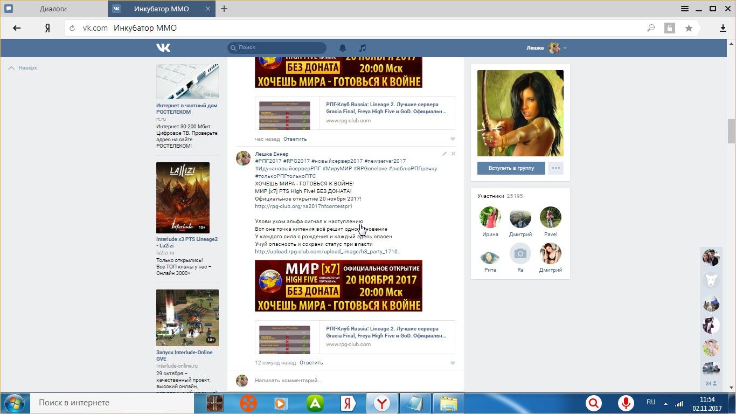The width and height of the screenshot is (736, 414).
Task: Open the La2izi Interlude ad image
Action: (x=183, y=198)
